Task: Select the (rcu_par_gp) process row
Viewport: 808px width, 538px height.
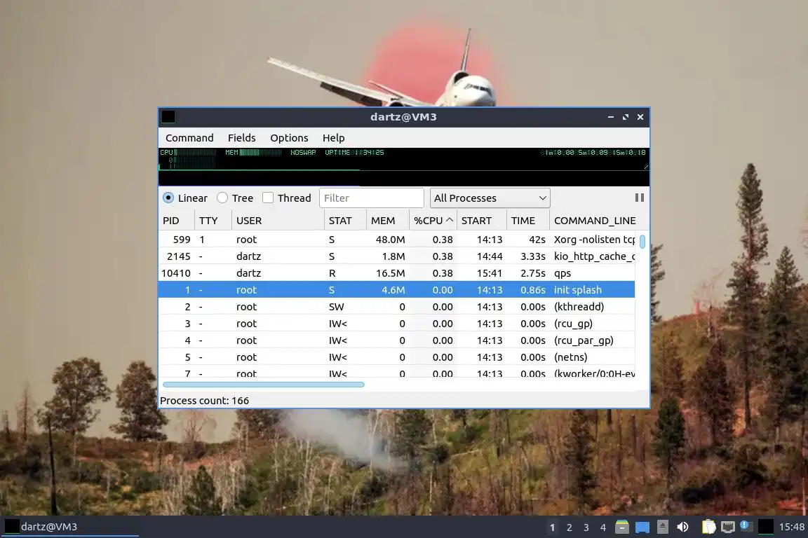Action: pyautogui.click(x=397, y=340)
